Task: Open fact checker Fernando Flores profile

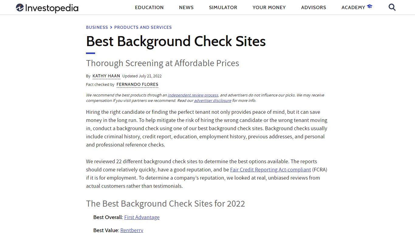Action: (137, 84)
